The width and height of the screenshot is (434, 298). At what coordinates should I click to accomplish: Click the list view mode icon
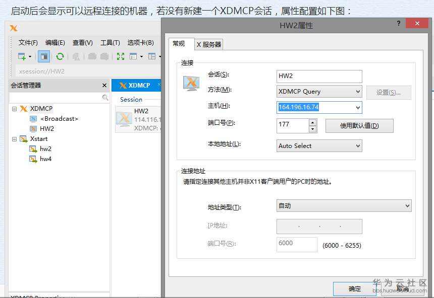tap(133, 56)
